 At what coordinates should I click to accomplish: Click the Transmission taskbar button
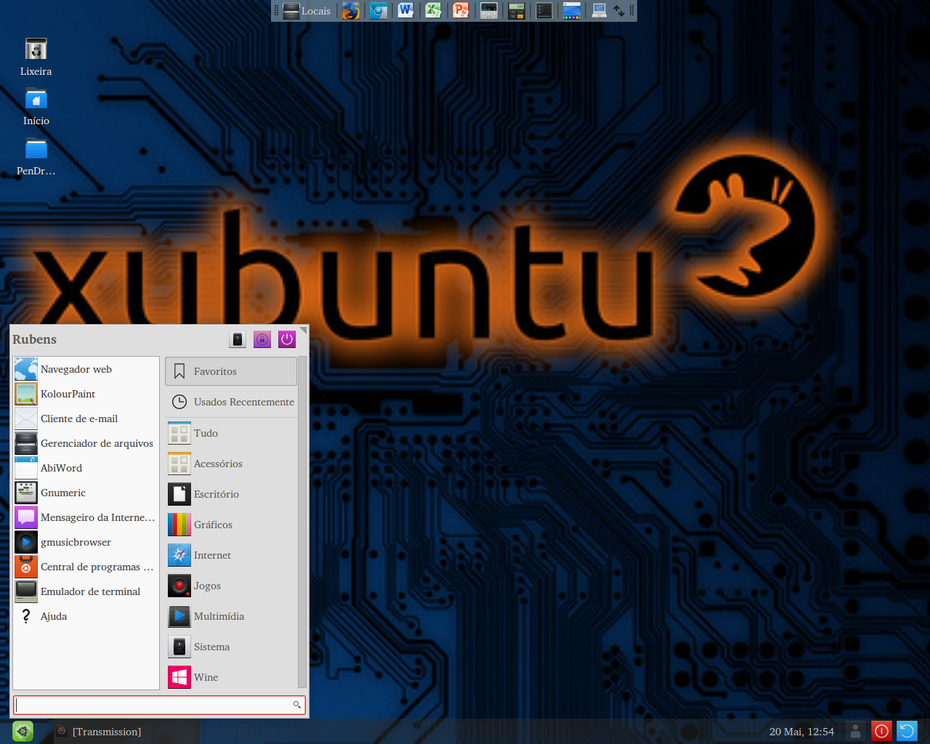126,732
